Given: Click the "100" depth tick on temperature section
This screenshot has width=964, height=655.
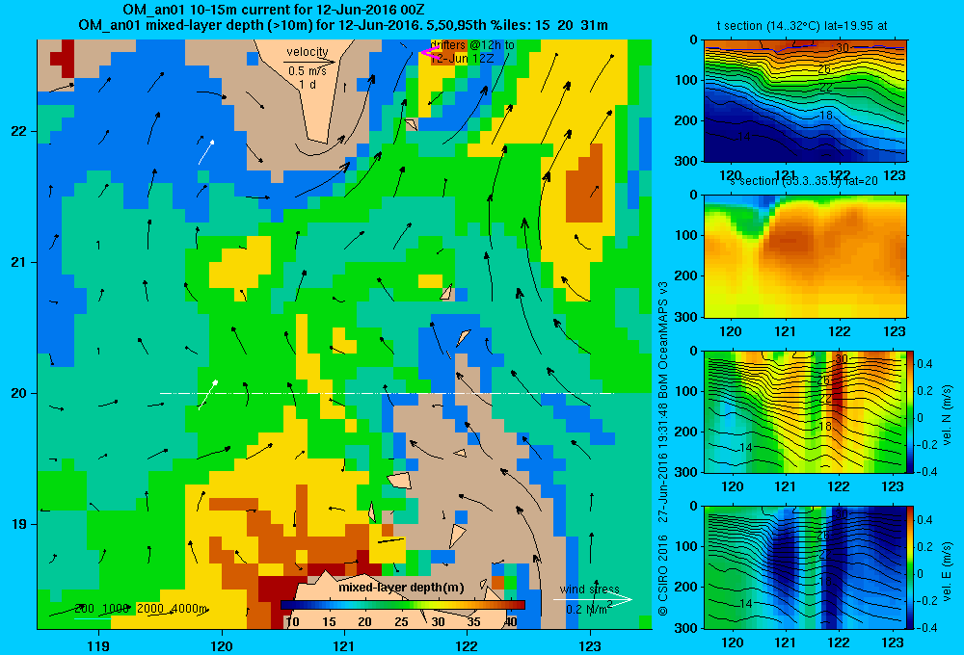Looking at the screenshot, I should click(x=686, y=80).
